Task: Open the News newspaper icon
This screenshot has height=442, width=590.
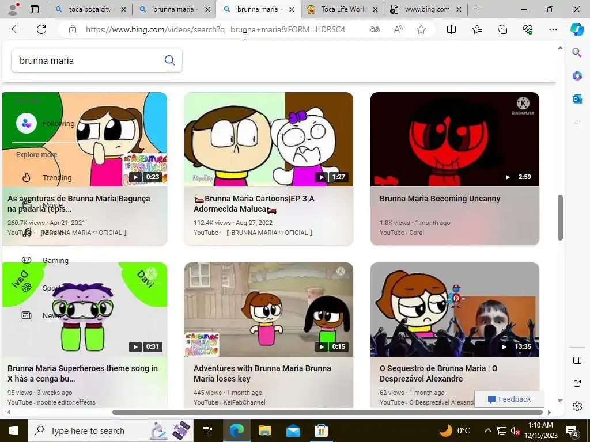Action: [27, 315]
